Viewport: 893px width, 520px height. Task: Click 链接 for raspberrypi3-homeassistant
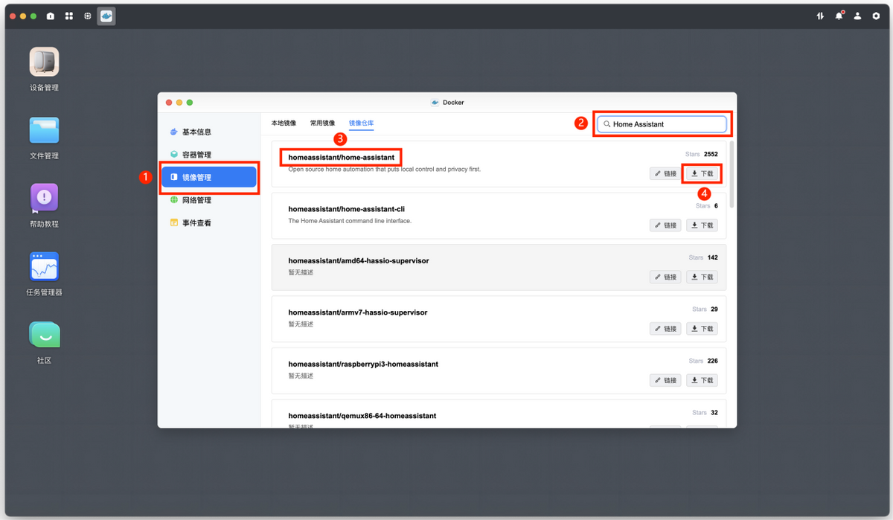tap(665, 380)
